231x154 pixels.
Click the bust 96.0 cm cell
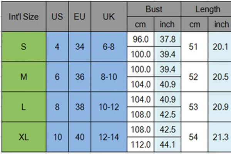click(x=140, y=39)
